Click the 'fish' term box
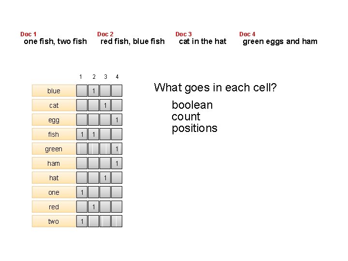348x261 pixels. coord(54,134)
